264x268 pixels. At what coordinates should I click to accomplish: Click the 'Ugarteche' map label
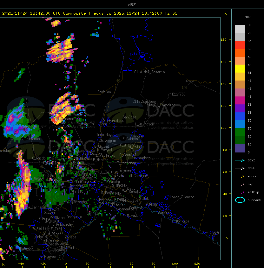click(x=78, y=202)
